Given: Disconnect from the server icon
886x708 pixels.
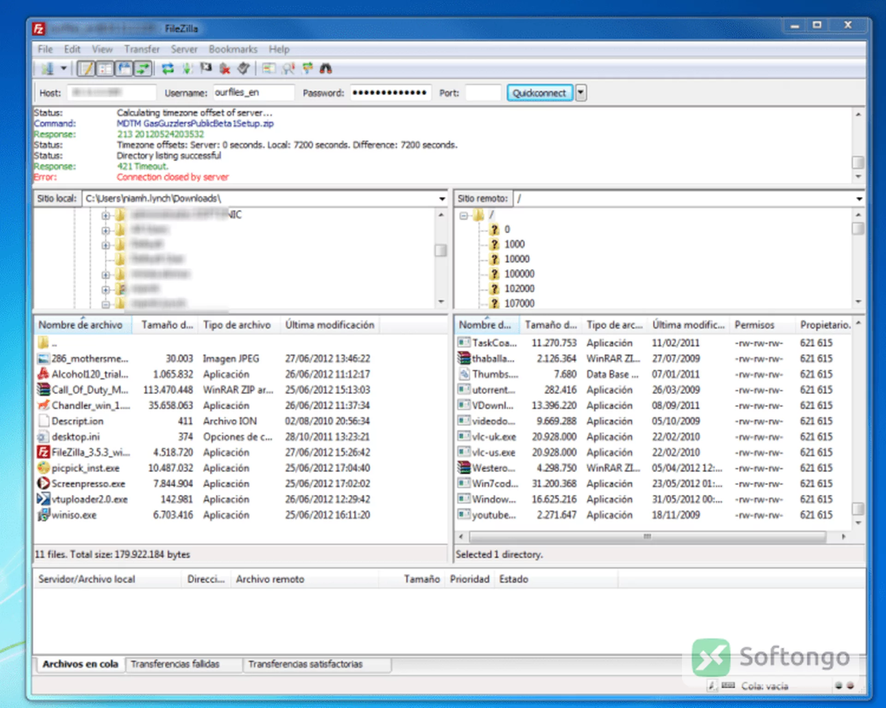Looking at the screenshot, I should click(x=225, y=69).
